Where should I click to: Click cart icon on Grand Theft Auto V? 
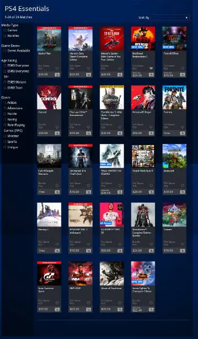pyautogui.click(x=151, y=192)
